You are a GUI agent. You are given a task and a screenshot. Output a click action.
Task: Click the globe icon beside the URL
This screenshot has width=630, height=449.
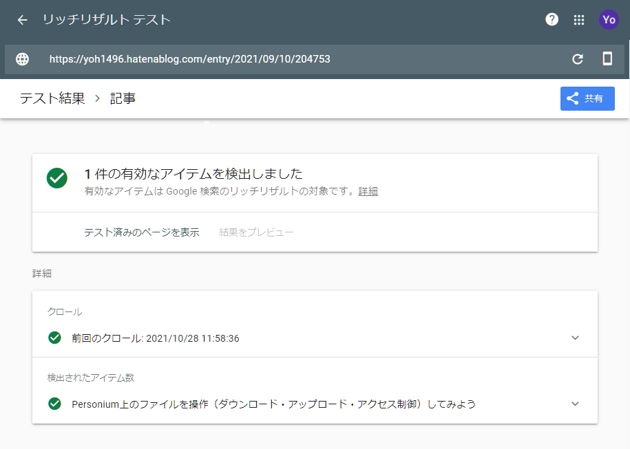22,59
